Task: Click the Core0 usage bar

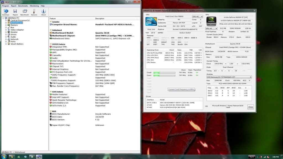Action: [164, 73]
